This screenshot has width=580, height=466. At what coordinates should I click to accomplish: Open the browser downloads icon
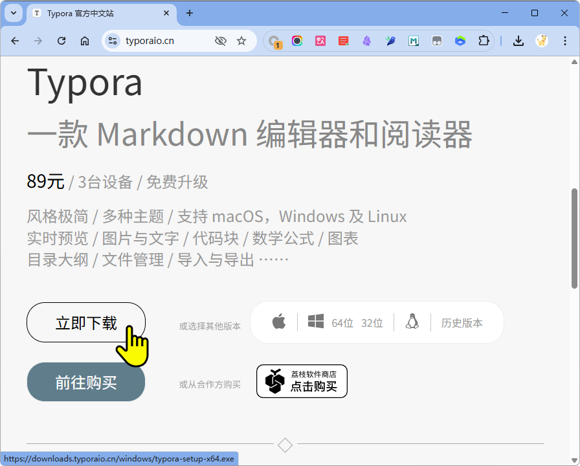point(518,41)
